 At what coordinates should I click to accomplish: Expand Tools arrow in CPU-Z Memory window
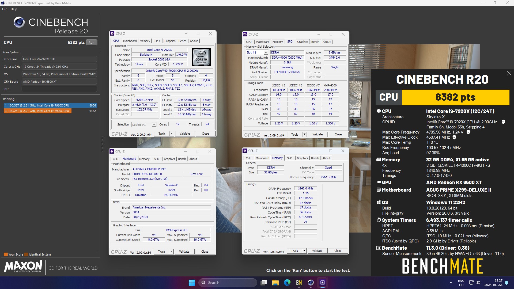click(x=304, y=251)
